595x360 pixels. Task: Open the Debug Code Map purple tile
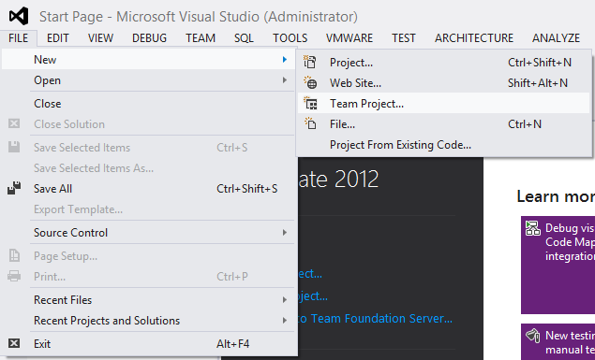pos(558,265)
